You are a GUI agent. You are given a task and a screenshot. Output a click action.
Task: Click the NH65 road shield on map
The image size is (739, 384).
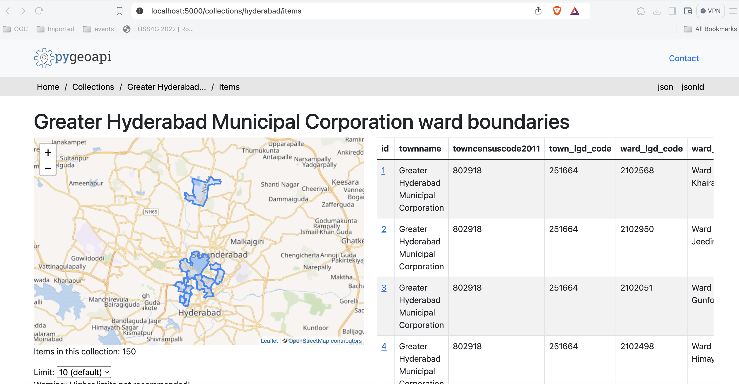pyautogui.click(x=151, y=212)
